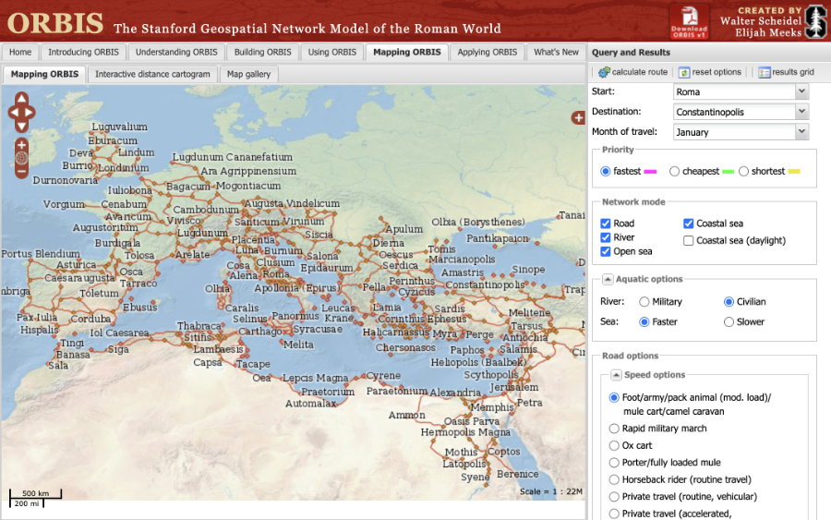Screen dimensions: 831x520
Task: Click the reset options button
Action: click(x=709, y=72)
